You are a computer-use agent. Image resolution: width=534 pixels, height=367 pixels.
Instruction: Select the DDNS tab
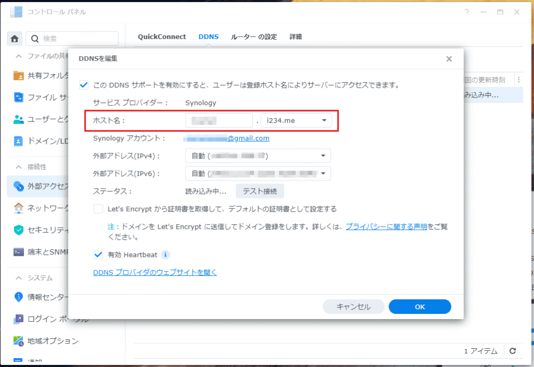click(x=209, y=37)
